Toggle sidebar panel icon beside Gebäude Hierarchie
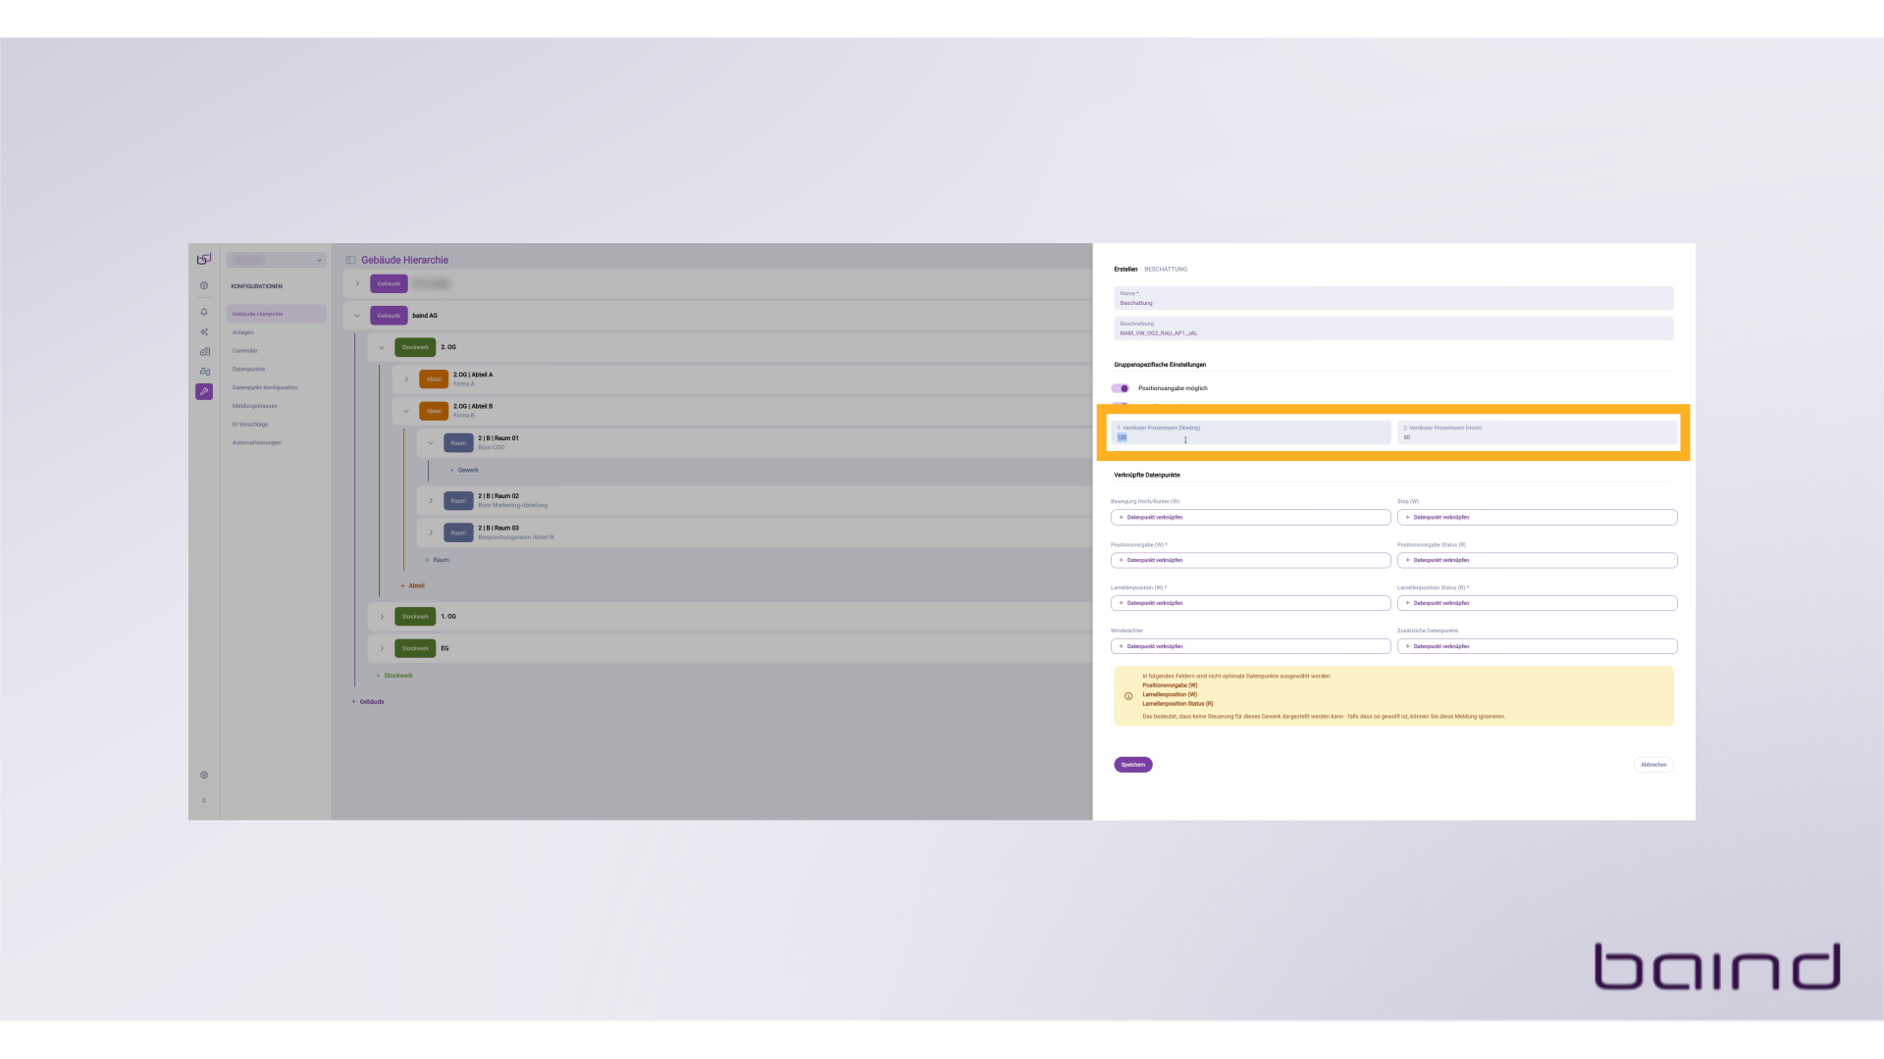 [350, 260]
